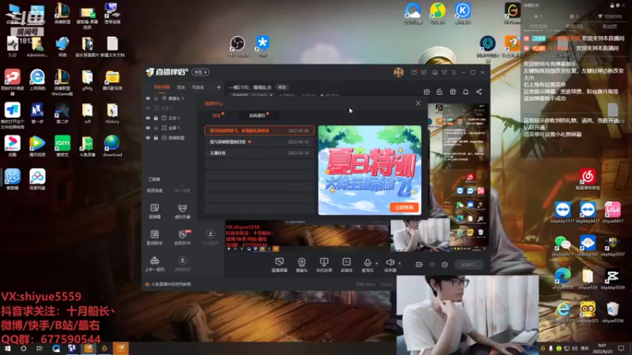Viewport: 632px width, 355px height.
Task: Open stream settings gear icon
Action: (445, 265)
